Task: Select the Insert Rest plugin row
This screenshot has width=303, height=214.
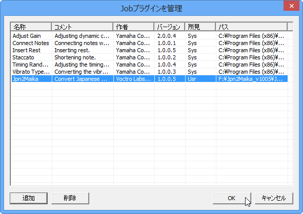Action: pyautogui.click(x=149, y=50)
